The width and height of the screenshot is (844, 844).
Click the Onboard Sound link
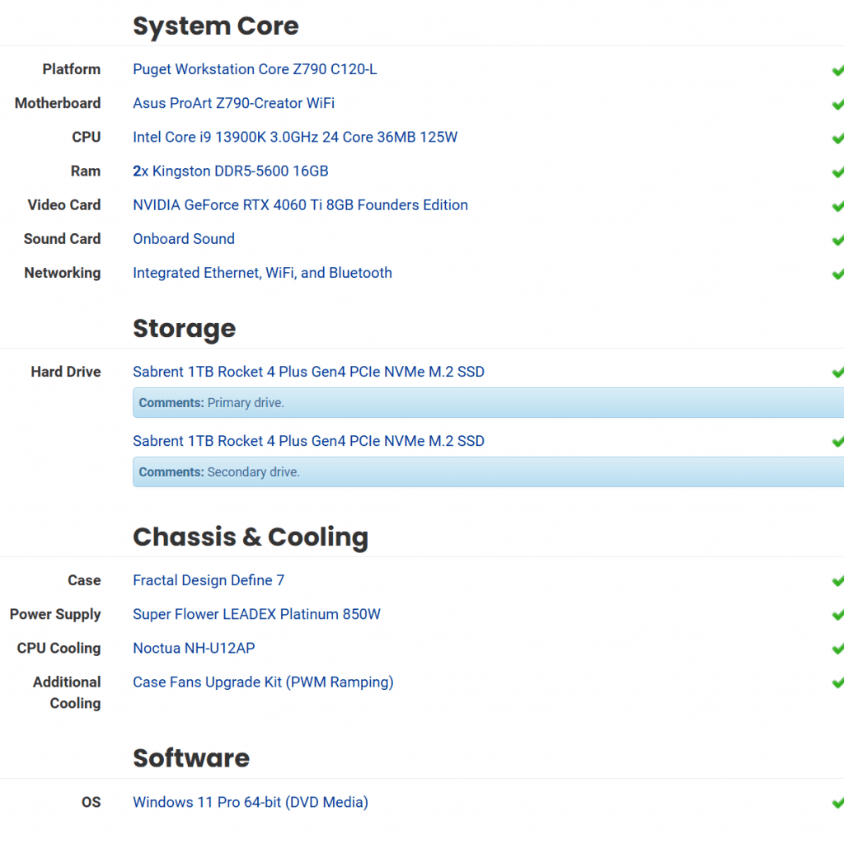[x=184, y=238]
